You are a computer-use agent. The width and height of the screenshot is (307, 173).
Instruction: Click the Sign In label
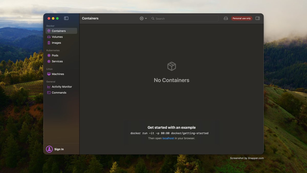pos(59,149)
